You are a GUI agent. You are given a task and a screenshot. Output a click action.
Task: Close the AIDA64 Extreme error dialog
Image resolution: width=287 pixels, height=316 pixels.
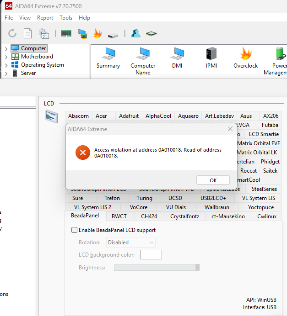pos(230,129)
